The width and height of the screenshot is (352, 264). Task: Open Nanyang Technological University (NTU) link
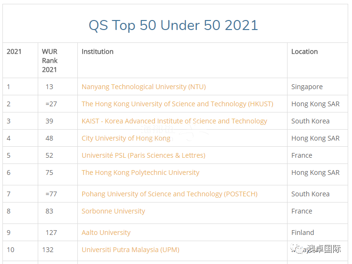pyautogui.click(x=144, y=87)
